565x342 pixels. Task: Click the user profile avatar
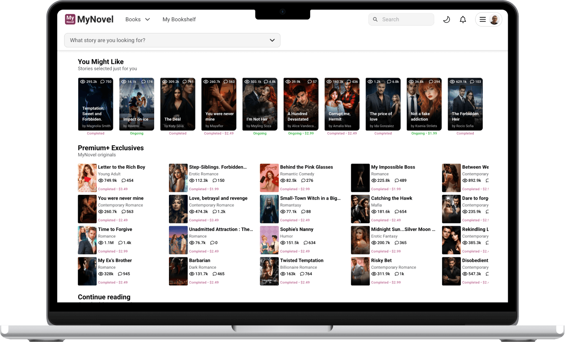tap(494, 20)
